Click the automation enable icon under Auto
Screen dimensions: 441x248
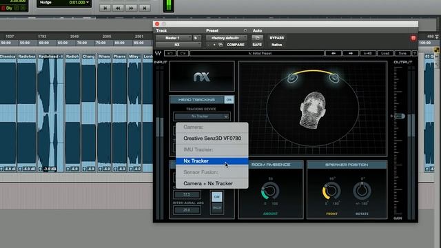257,38
